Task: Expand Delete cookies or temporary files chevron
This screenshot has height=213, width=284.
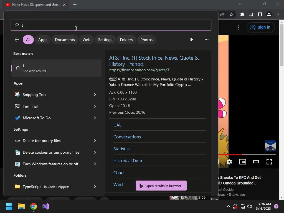Action: [95, 152]
